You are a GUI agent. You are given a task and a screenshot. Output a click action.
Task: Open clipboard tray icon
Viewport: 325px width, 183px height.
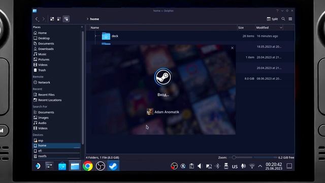pos(191,166)
